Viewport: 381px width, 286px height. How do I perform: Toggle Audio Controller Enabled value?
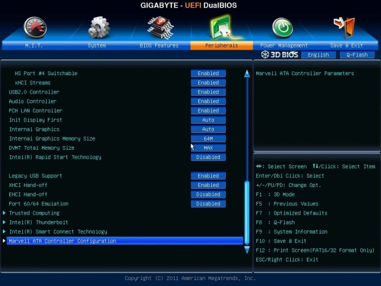coord(208,101)
